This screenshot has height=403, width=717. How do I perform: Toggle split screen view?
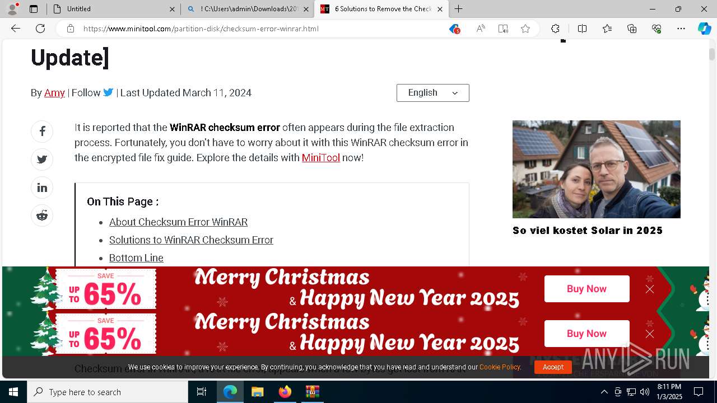(x=582, y=29)
